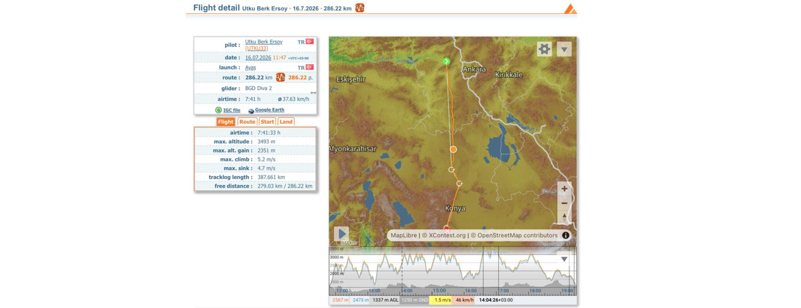Image resolution: width=801 pixels, height=308 pixels.
Task: Play the flight animation
Action: click(341, 234)
